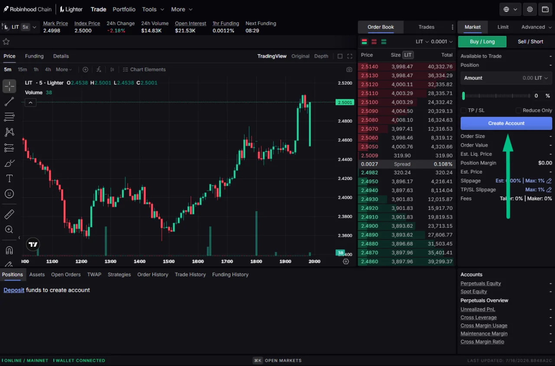
Task: Open the Portfolio page
Action: [x=124, y=9]
